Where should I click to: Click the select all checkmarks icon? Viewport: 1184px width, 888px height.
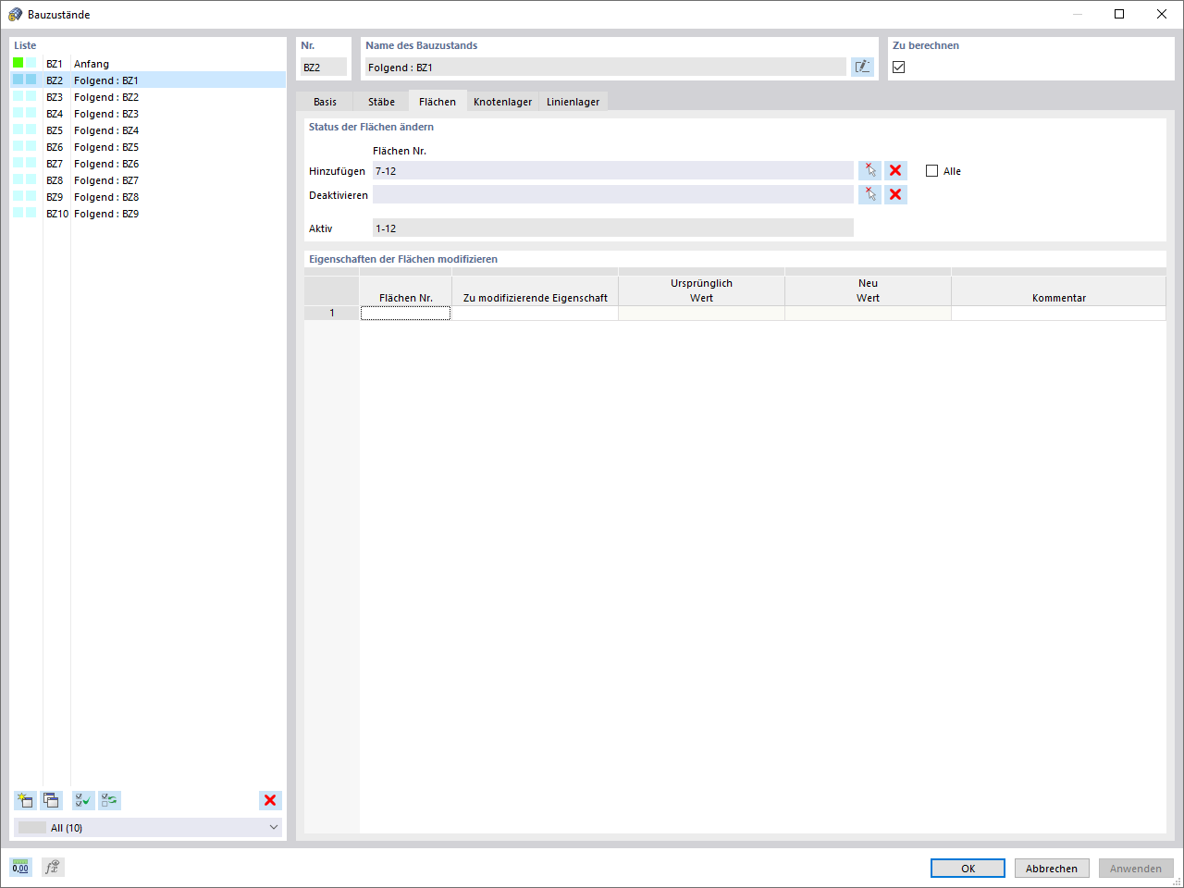(83, 800)
